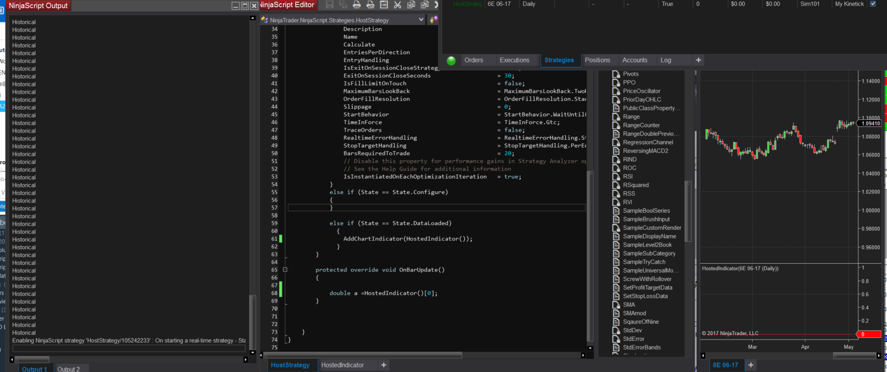The width and height of the screenshot is (887, 372).
Task: Open the Log tab
Action: click(x=666, y=60)
